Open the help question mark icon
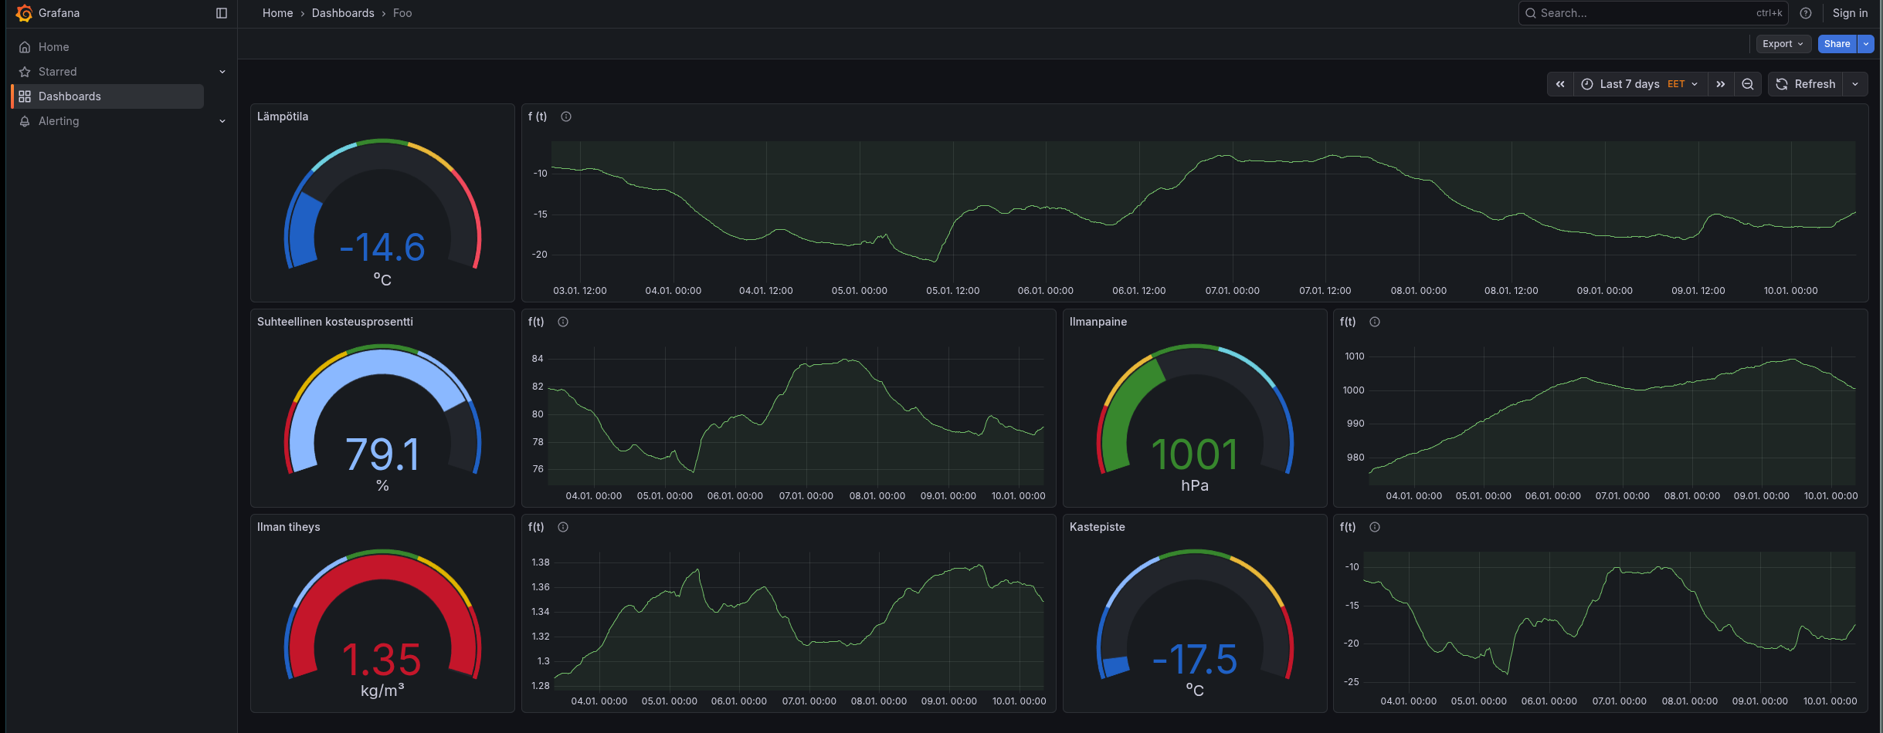The image size is (1883, 733). coord(1806,13)
